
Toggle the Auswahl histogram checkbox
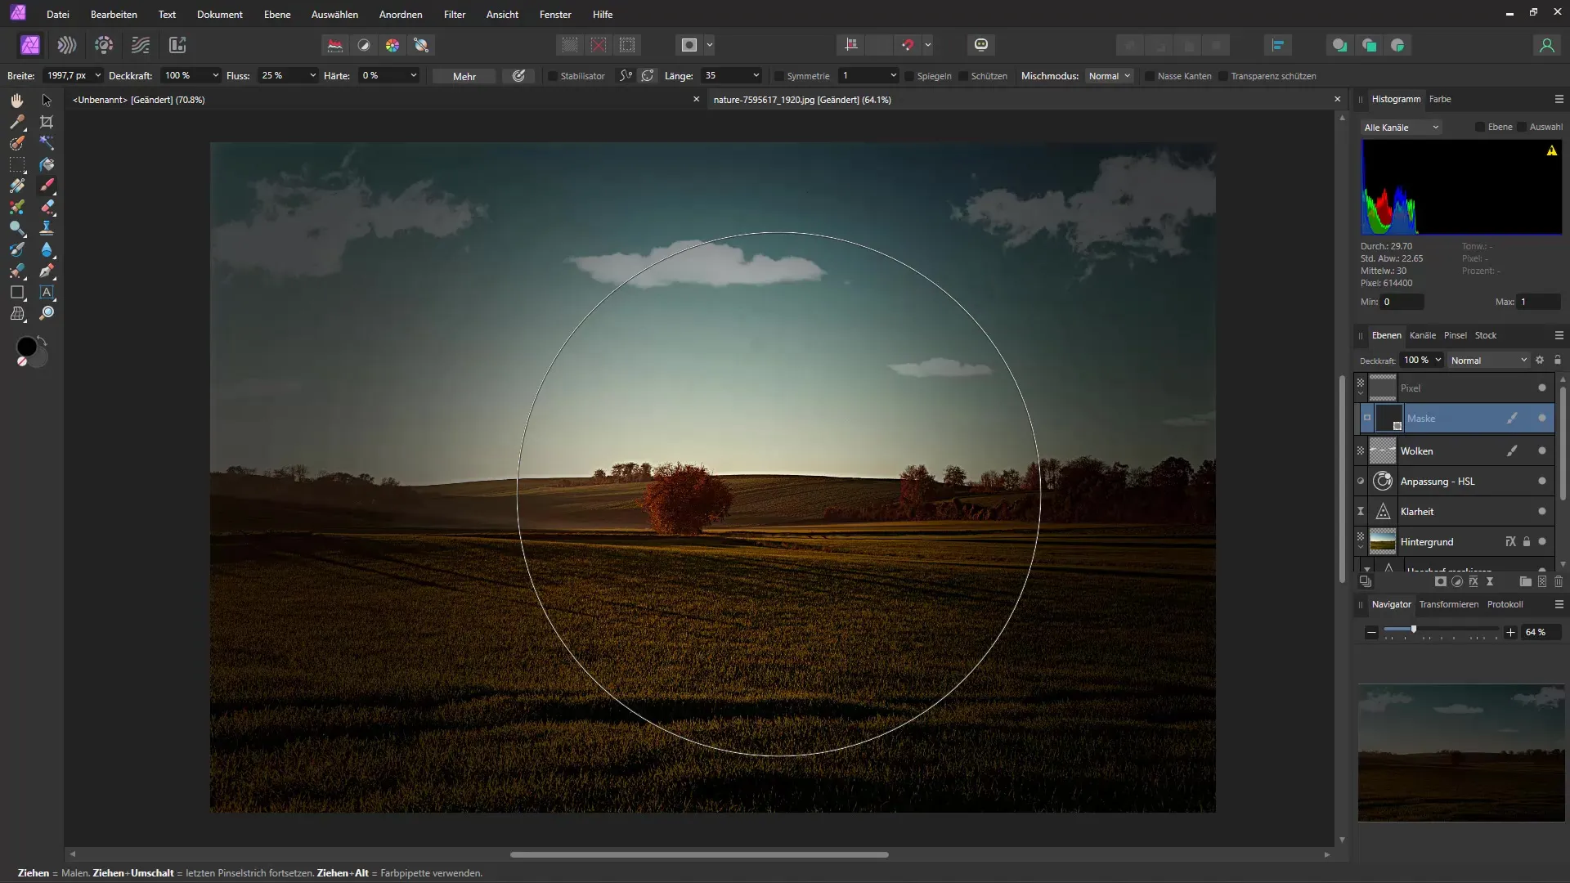1522,127
